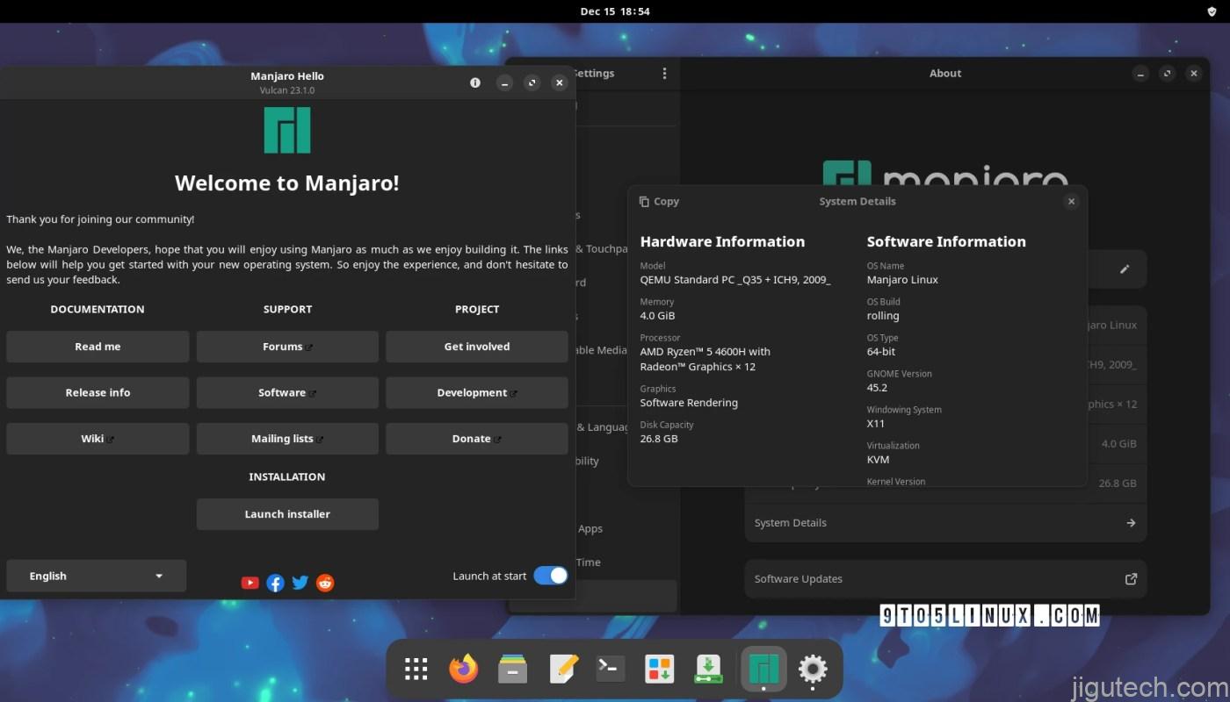Screen dimensions: 1230x702
Task: Open the Donate link button
Action: (x=477, y=439)
